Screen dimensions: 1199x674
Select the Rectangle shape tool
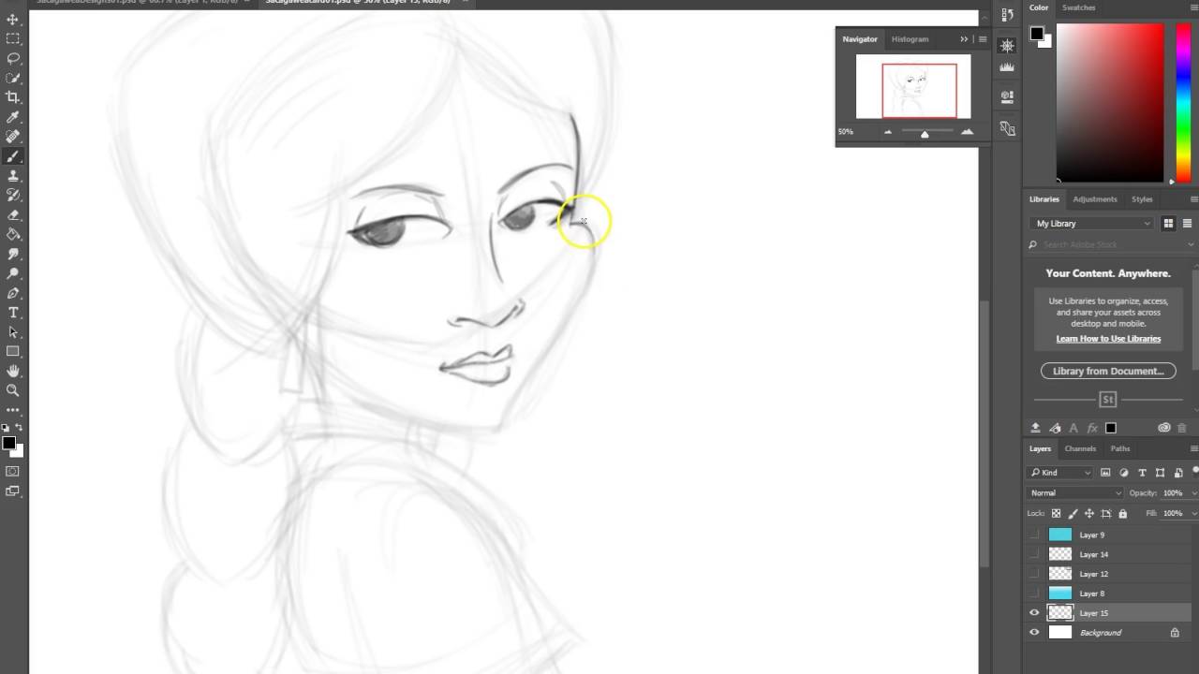coord(13,352)
